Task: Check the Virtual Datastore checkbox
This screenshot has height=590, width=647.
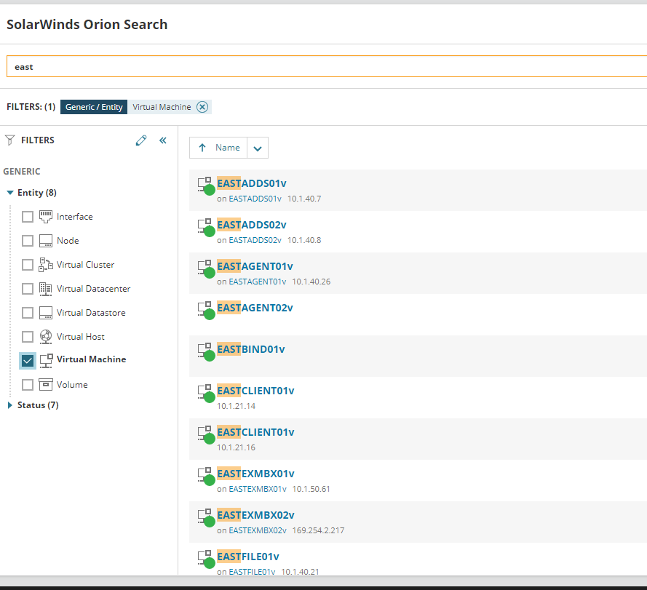Action: point(28,313)
